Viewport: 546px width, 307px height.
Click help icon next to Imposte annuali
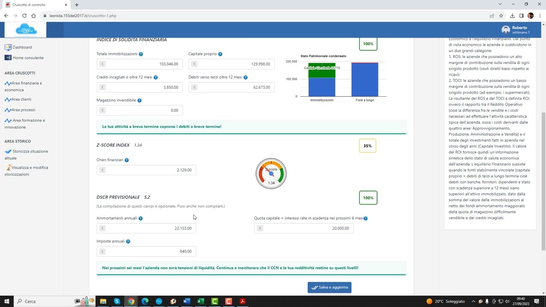click(x=128, y=241)
